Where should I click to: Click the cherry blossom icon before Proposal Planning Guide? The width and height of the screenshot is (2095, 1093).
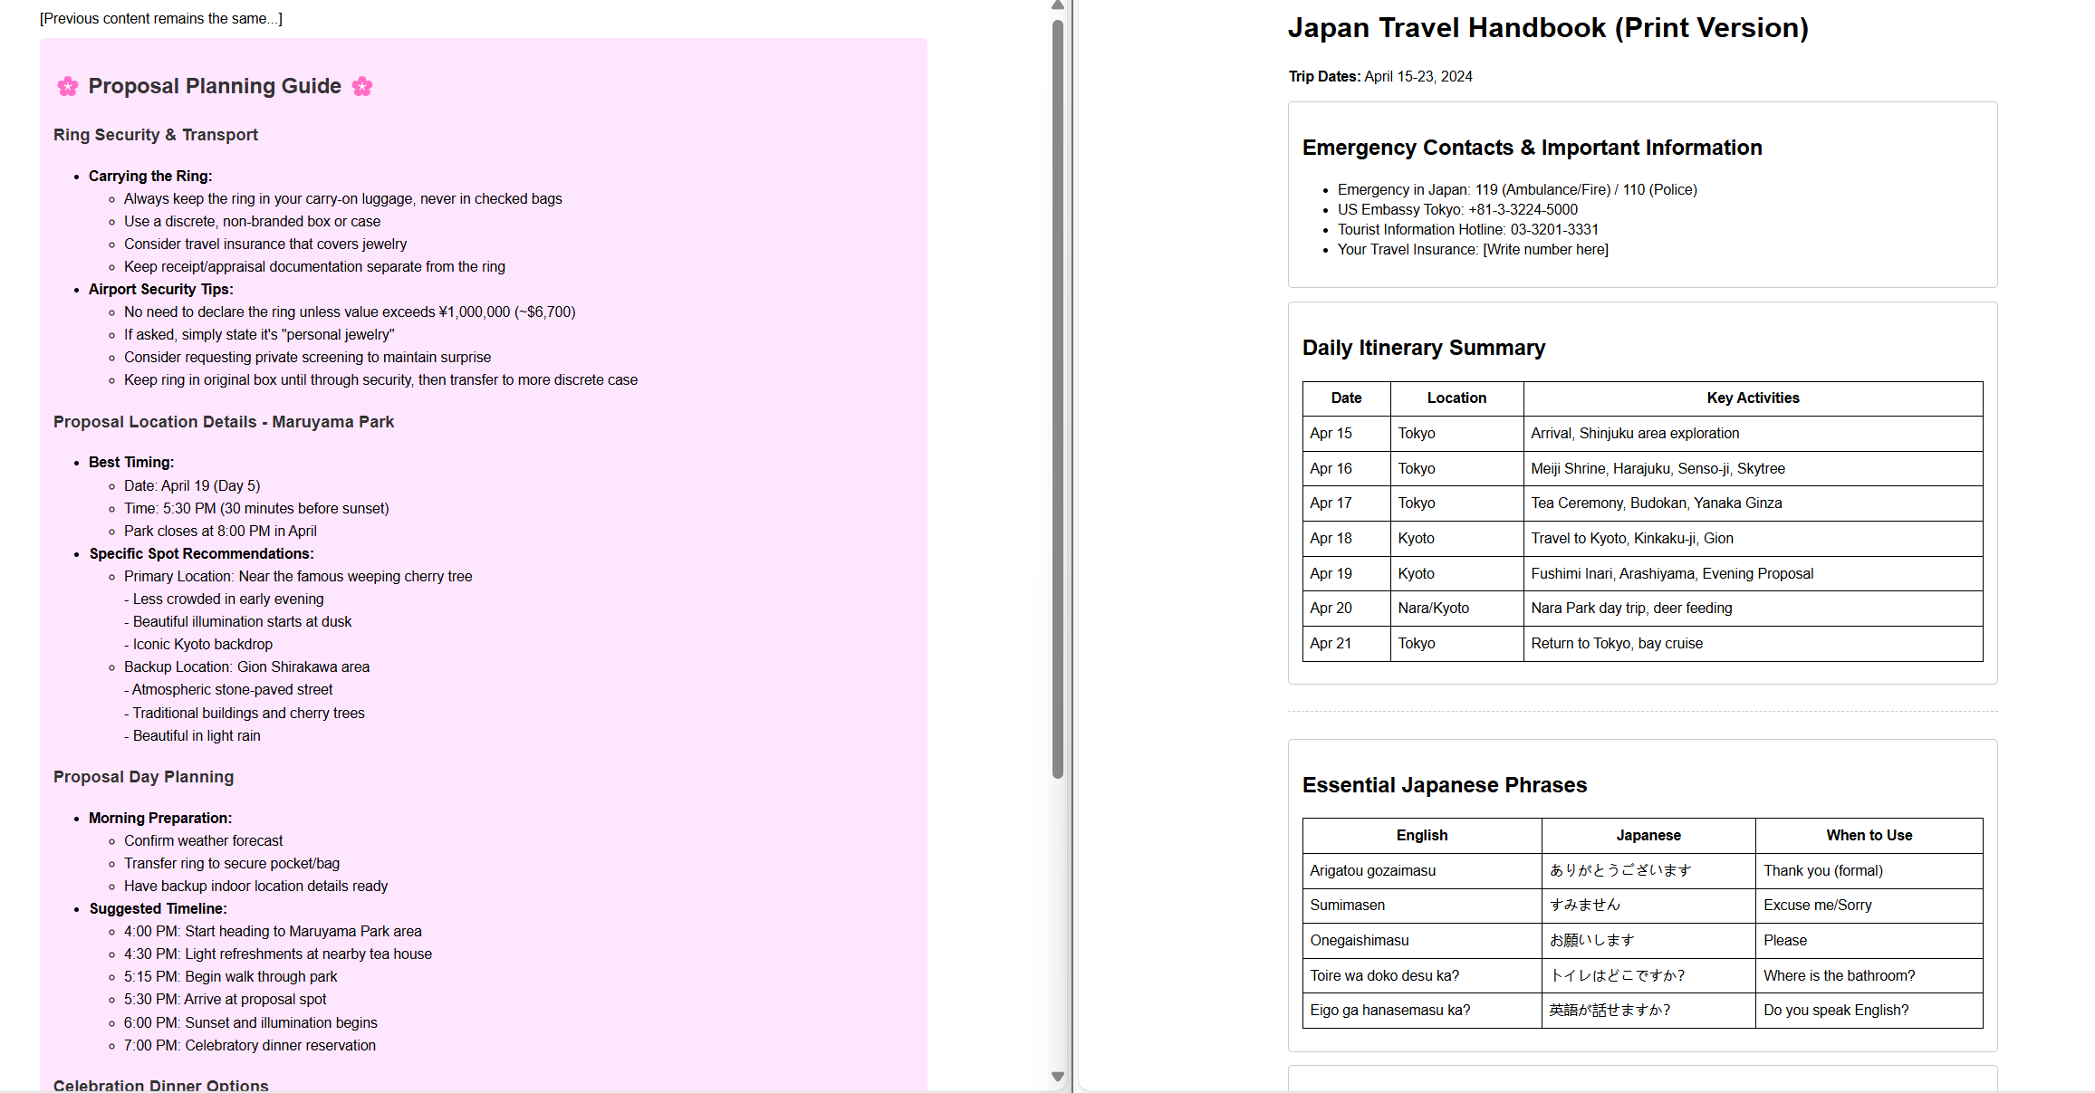[68, 87]
